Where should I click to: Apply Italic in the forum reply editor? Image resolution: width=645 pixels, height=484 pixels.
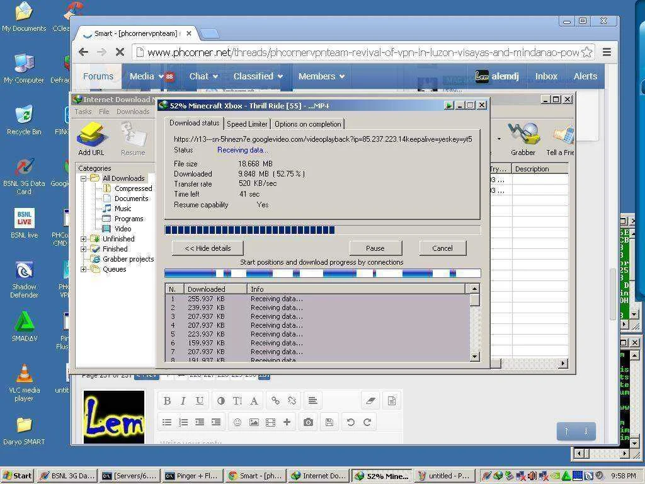coord(183,400)
